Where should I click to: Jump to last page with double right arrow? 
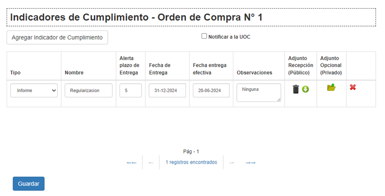click(250, 162)
